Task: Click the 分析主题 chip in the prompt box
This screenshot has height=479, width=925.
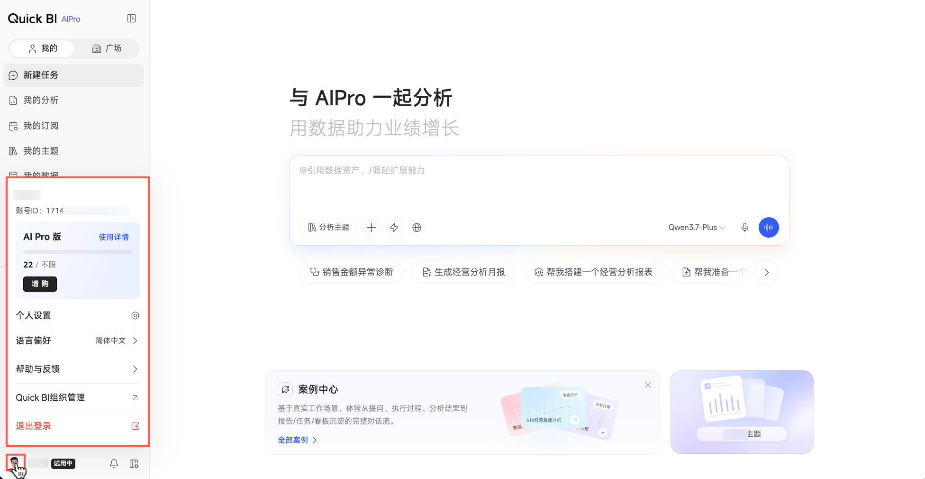Action: (328, 228)
